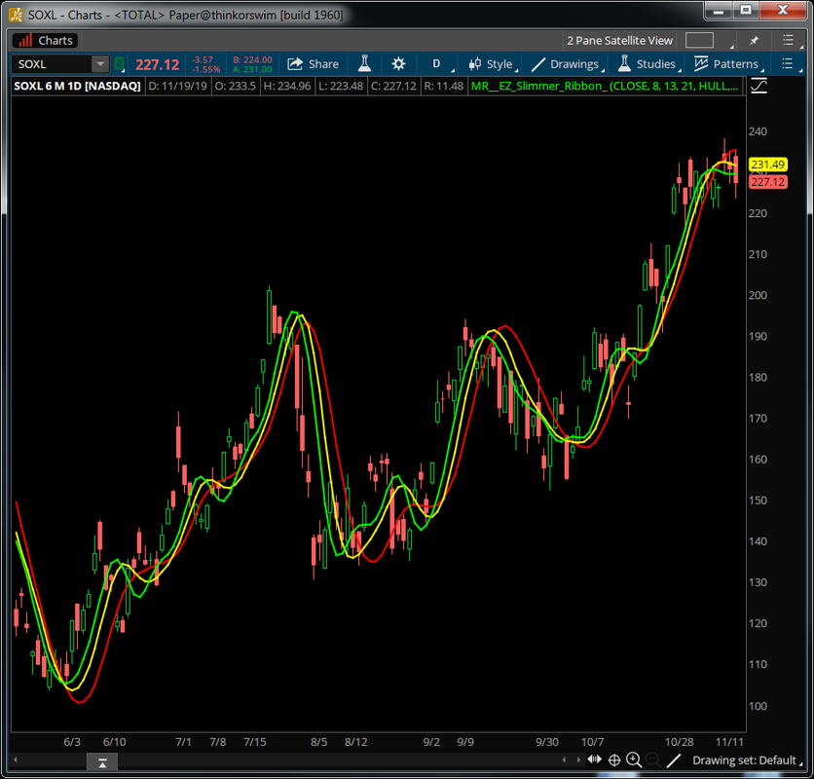The image size is (814, 779).
Task: Click the scrollbar left arrow
Action: 16,760
